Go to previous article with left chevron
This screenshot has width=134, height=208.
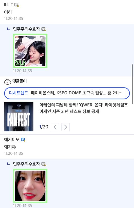click(55, 127)
